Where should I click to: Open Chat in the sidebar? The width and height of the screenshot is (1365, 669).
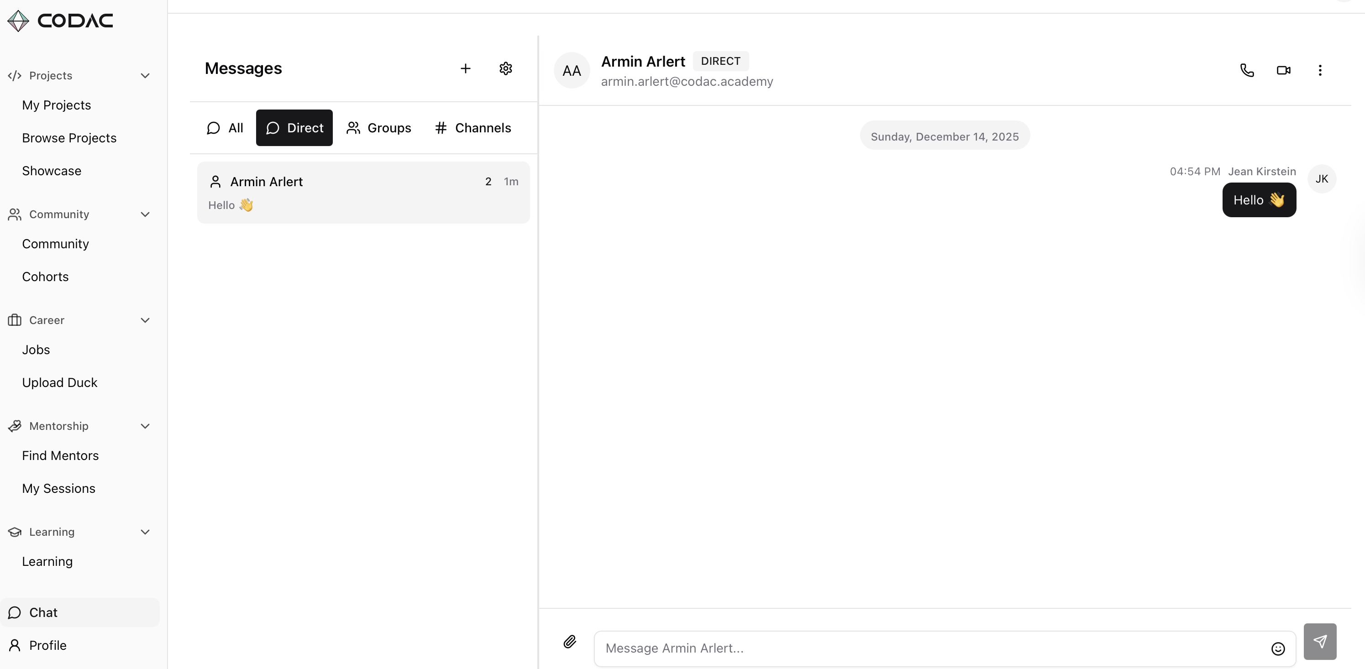[79, 613]
